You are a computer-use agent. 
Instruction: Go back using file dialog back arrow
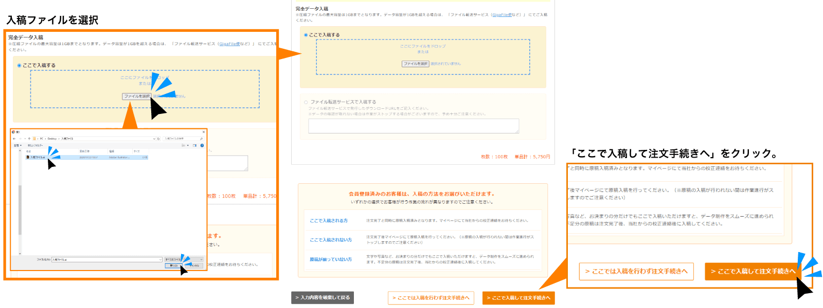14,139
